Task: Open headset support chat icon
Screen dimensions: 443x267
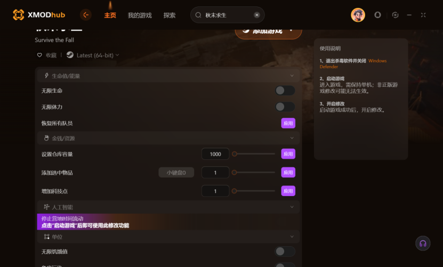Action: 423,243
